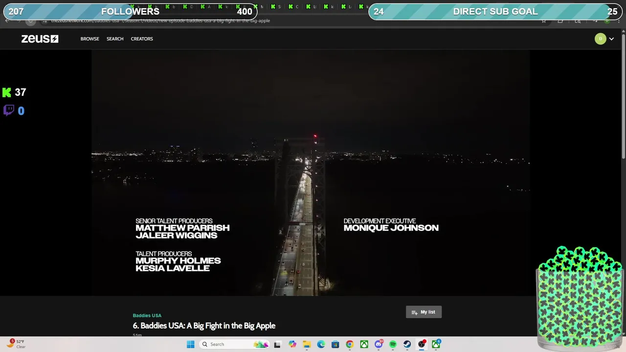Click the video player showing the bridge
Viewport: 626px width, 352px height.
click(x=311, y=173)
